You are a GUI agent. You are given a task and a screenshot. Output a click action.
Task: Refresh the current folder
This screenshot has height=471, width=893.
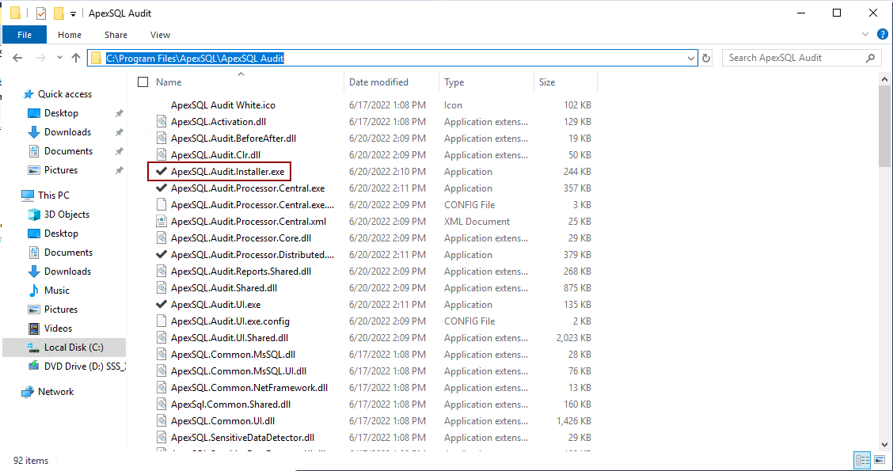click(x=707, y=58)
